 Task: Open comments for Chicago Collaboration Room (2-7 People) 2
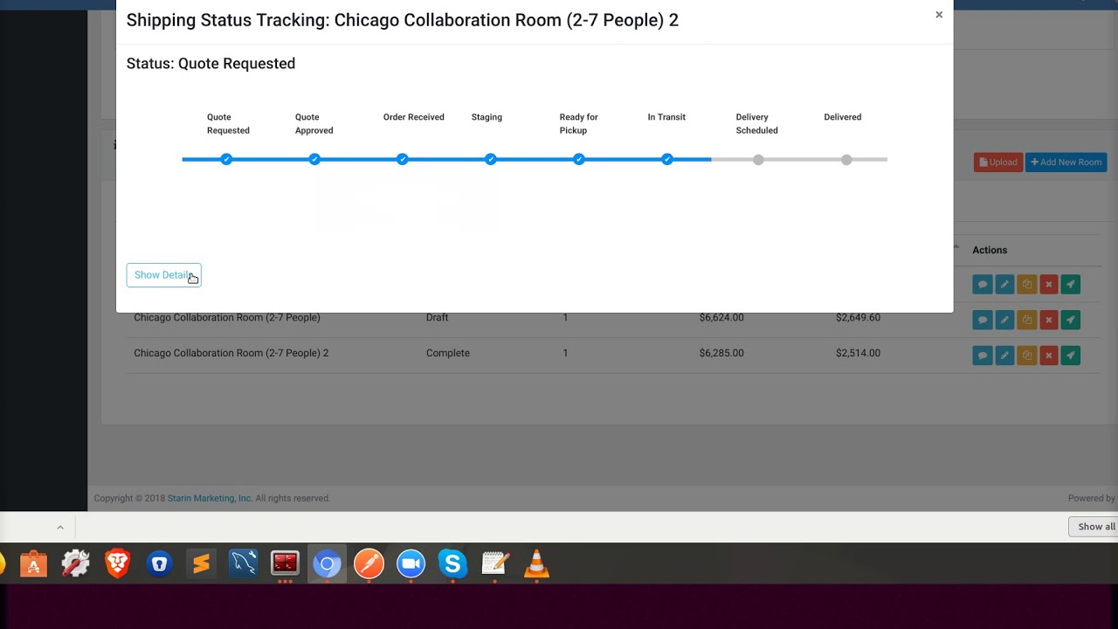[x=983, y=356]
